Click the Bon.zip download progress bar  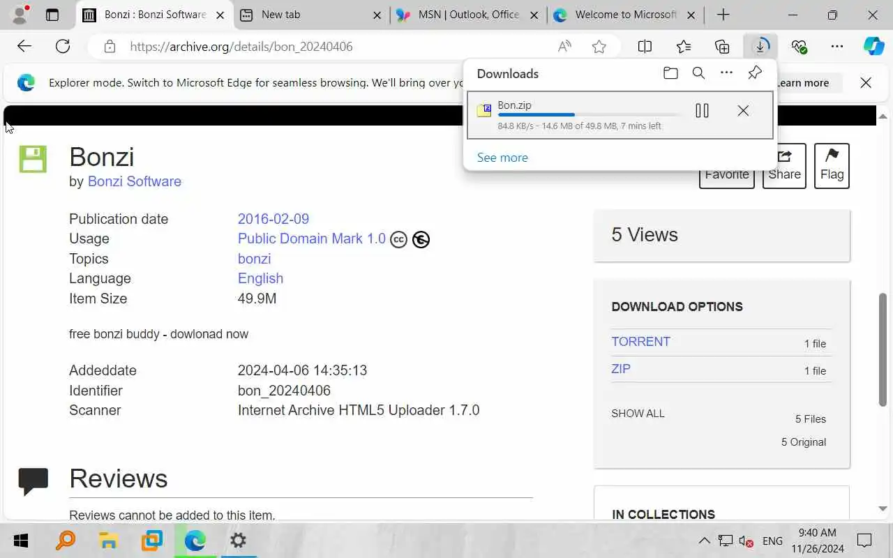[589, 115]
